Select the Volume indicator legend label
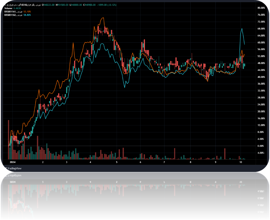This screenshot has height=220, width=270. click(x=8, y=9)
